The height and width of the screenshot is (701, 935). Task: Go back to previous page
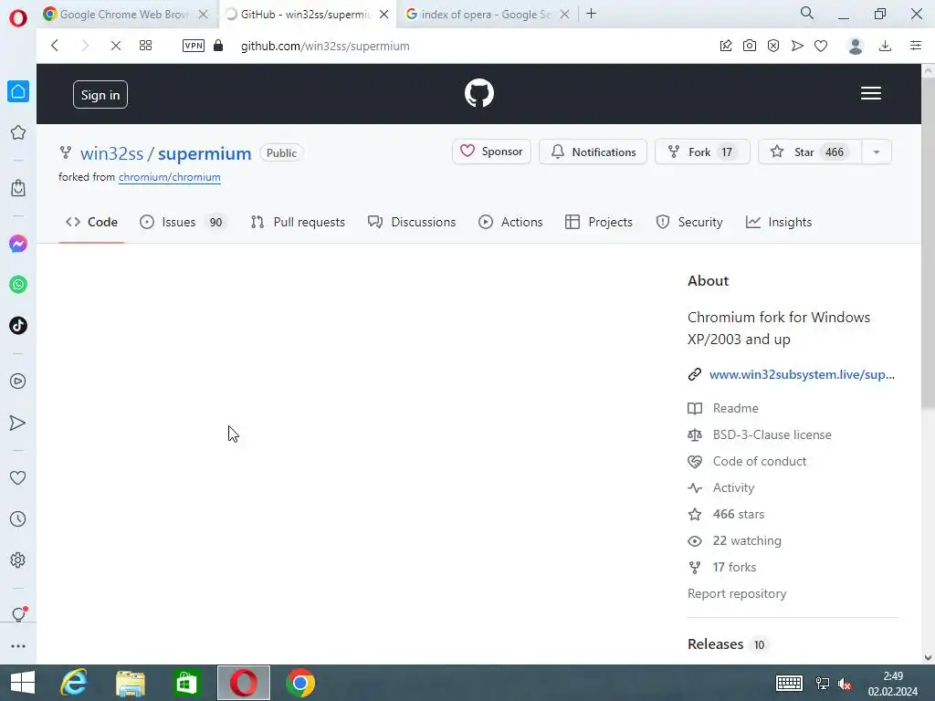point(55,46)
